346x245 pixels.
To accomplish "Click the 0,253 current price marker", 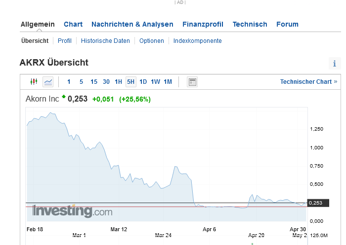I will click(x=315, y=203).
